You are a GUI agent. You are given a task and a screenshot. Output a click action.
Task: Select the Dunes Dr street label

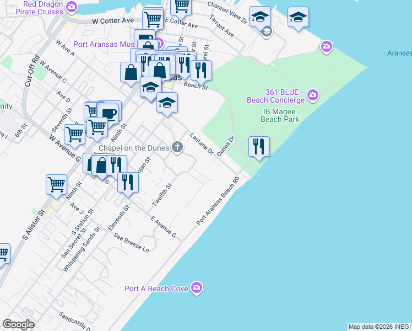225,146
